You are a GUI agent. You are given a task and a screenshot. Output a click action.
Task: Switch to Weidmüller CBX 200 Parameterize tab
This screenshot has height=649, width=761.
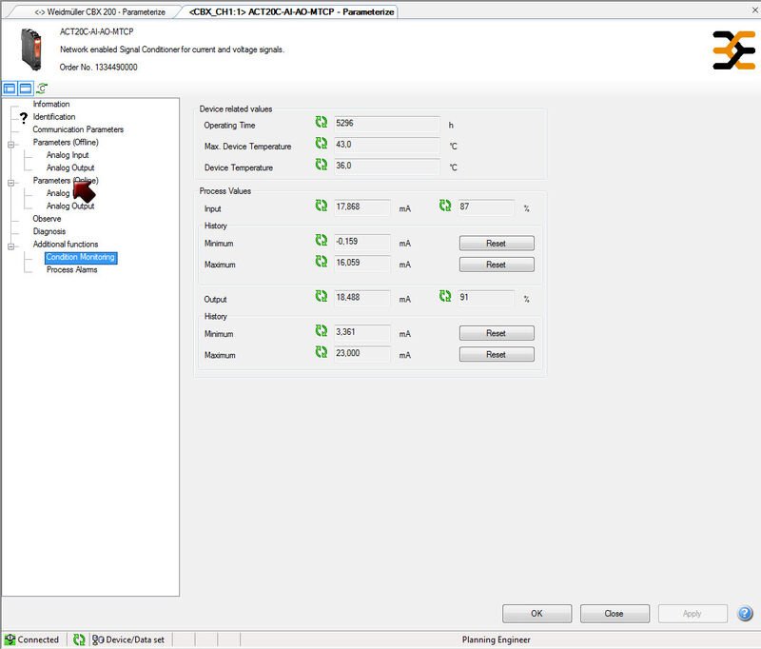click(x=100, y=11)
